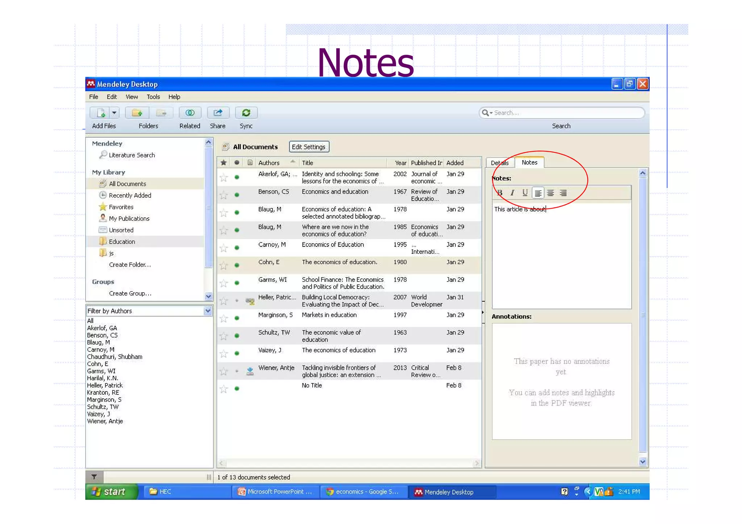Filter by author Kranton, RE
Image resolution: width=742 pixels, height=524 pixels.
pos(103,393)
